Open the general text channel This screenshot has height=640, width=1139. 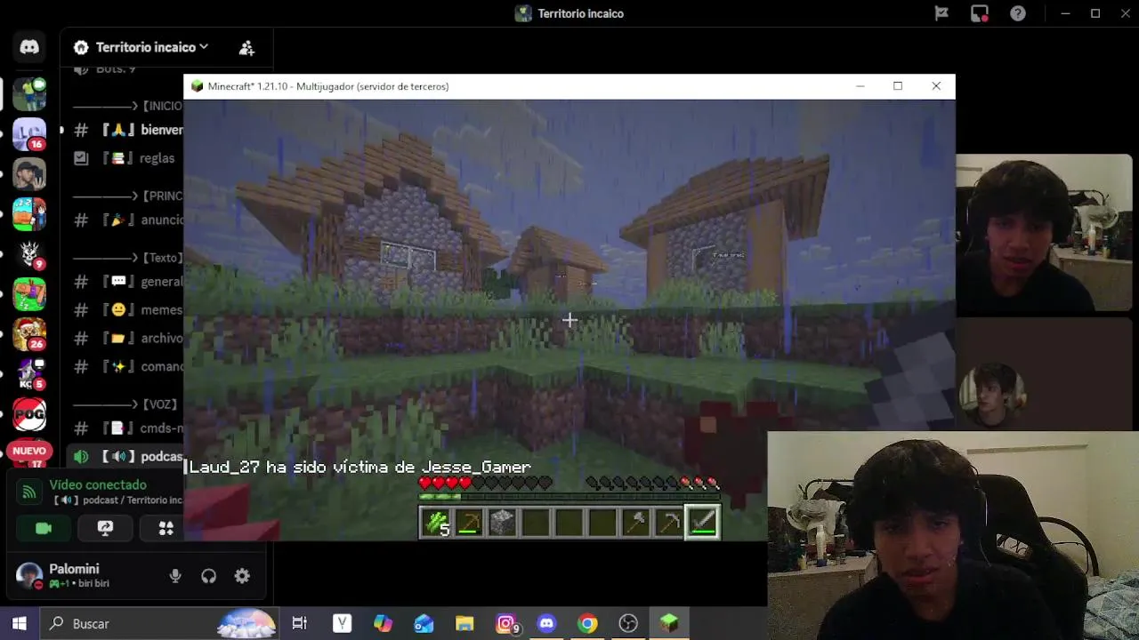click(x=128, y=282)
